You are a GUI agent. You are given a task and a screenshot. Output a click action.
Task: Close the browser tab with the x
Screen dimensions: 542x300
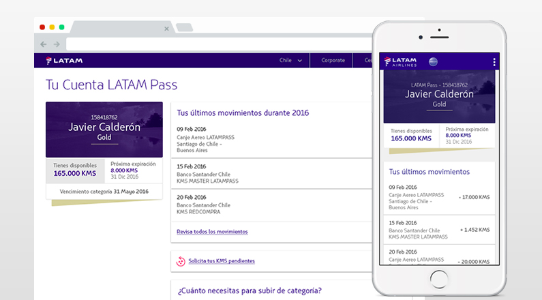point(166,29)
